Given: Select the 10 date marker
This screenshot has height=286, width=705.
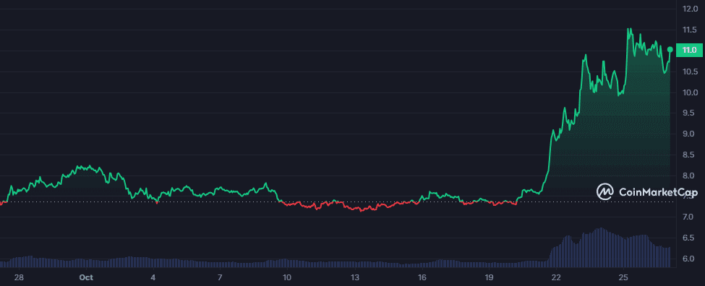Looking at the screenshot, I should click(287, 277).
